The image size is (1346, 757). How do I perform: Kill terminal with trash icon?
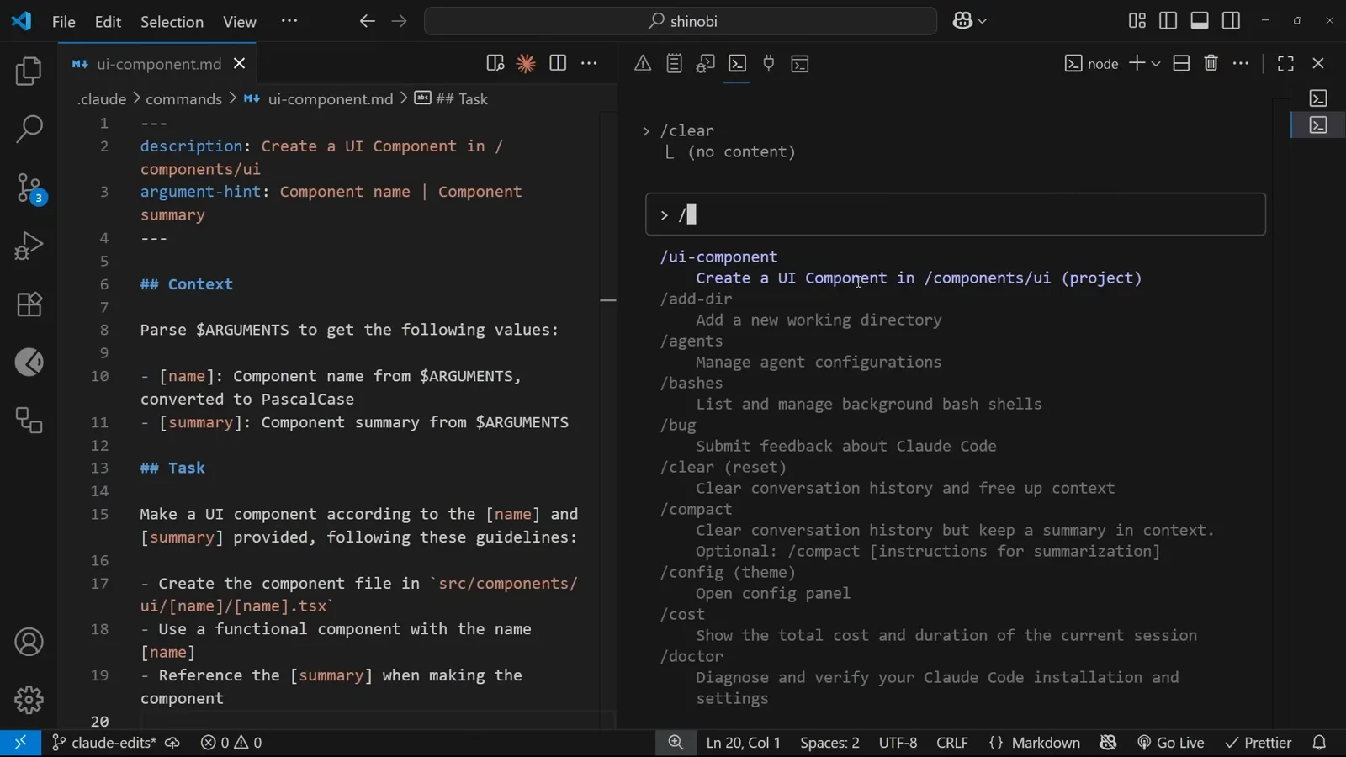point(1211,64)
